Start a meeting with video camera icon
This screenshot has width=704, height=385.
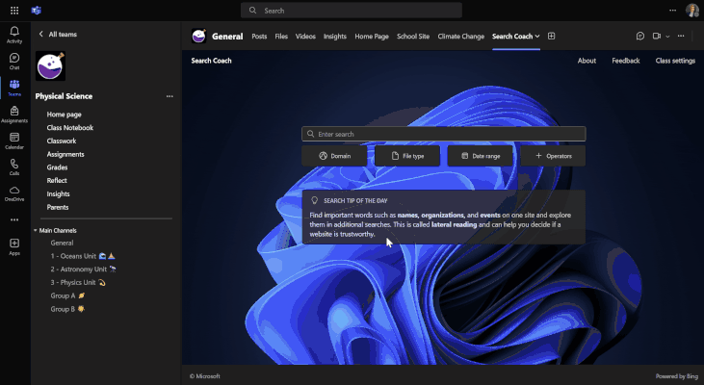(657, 37)
